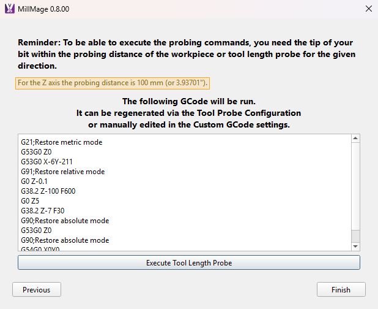This screenshot has width=378, height=309.
Task: Click the GCode scrollbar up arrow
Action: pyautogui.click(x=355, y=139)
